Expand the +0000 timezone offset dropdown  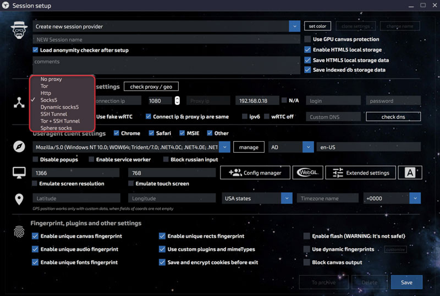tap(415, 198)
